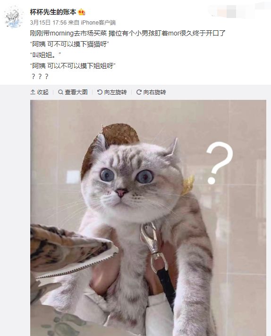Viewport: 271px width, 336px height.
Task: Click the counterclockwise rotate arrow icon
Action: [100, 92]
